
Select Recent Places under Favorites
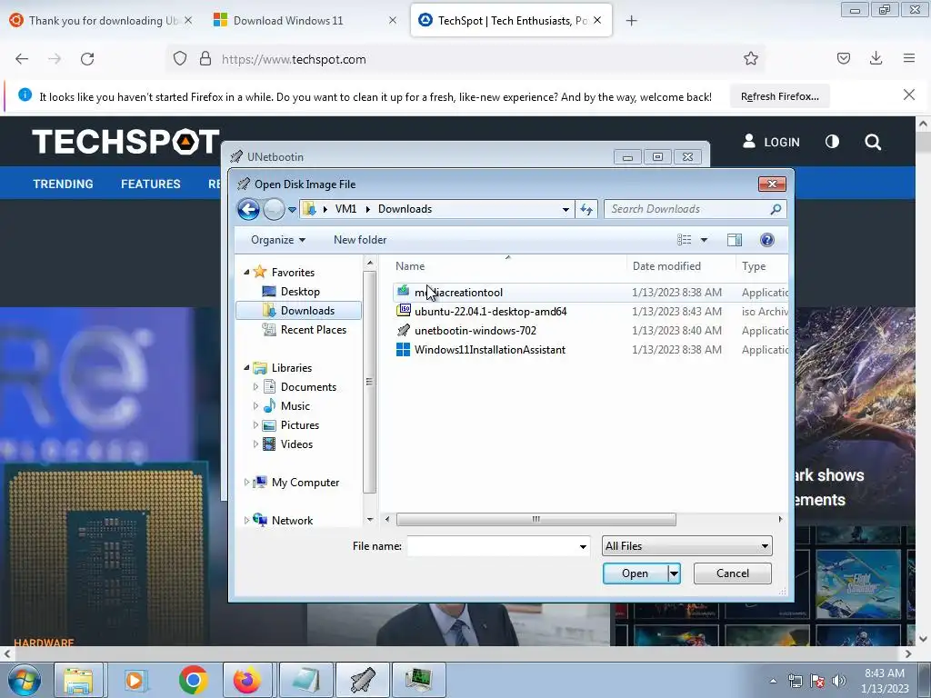pos(313,329)
